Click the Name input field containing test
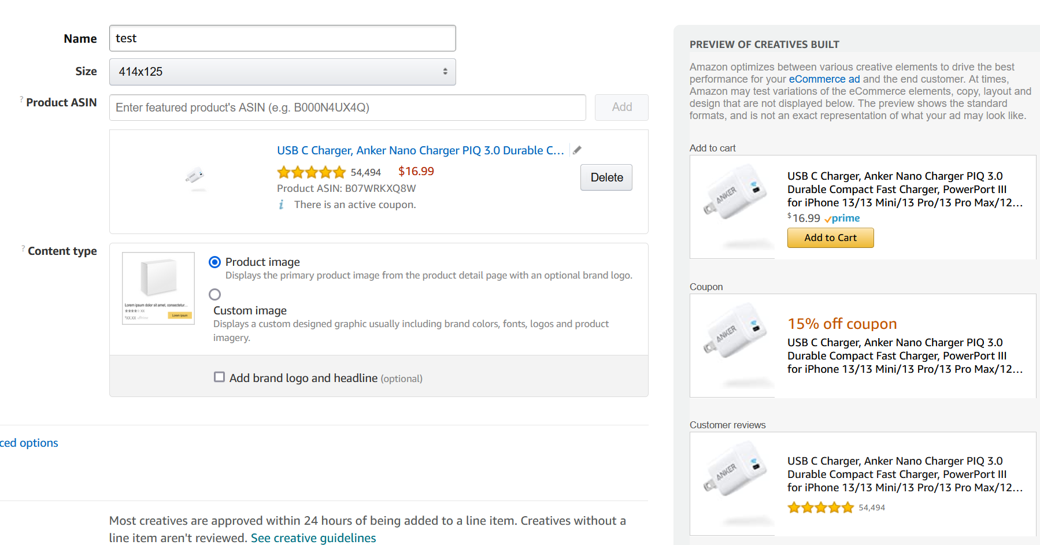The height and width of the screenshot is (545, 1040). [282, 38]
